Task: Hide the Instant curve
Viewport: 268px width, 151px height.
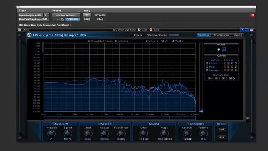Action: [x=207, y=63]
